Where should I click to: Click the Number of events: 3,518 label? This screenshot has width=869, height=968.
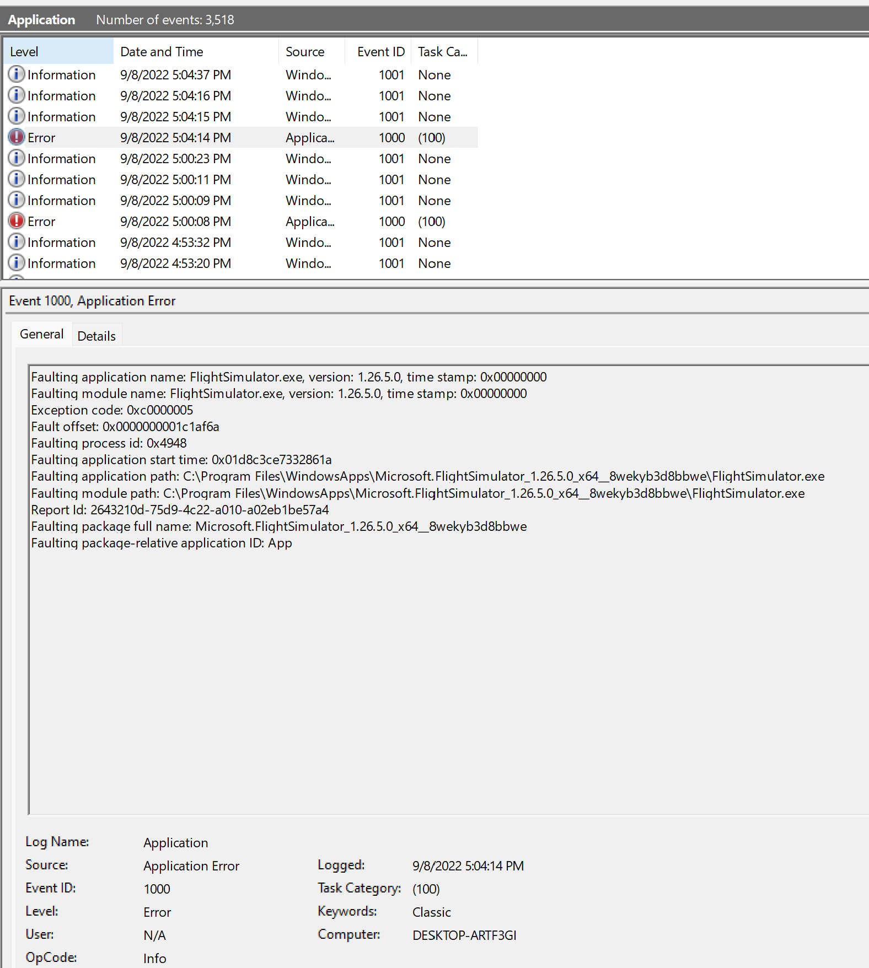[x=165, y=20]
